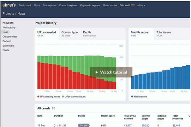Click the Stopped status badge
Image resolution: width=191 pixels, height=127 pixels.
click(x=84, y=125)
